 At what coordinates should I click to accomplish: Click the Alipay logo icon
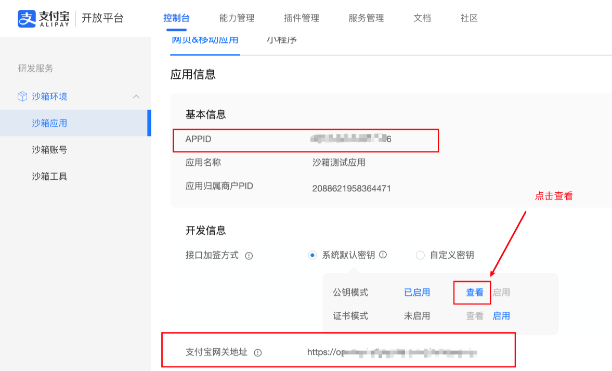tap(27, 18)
